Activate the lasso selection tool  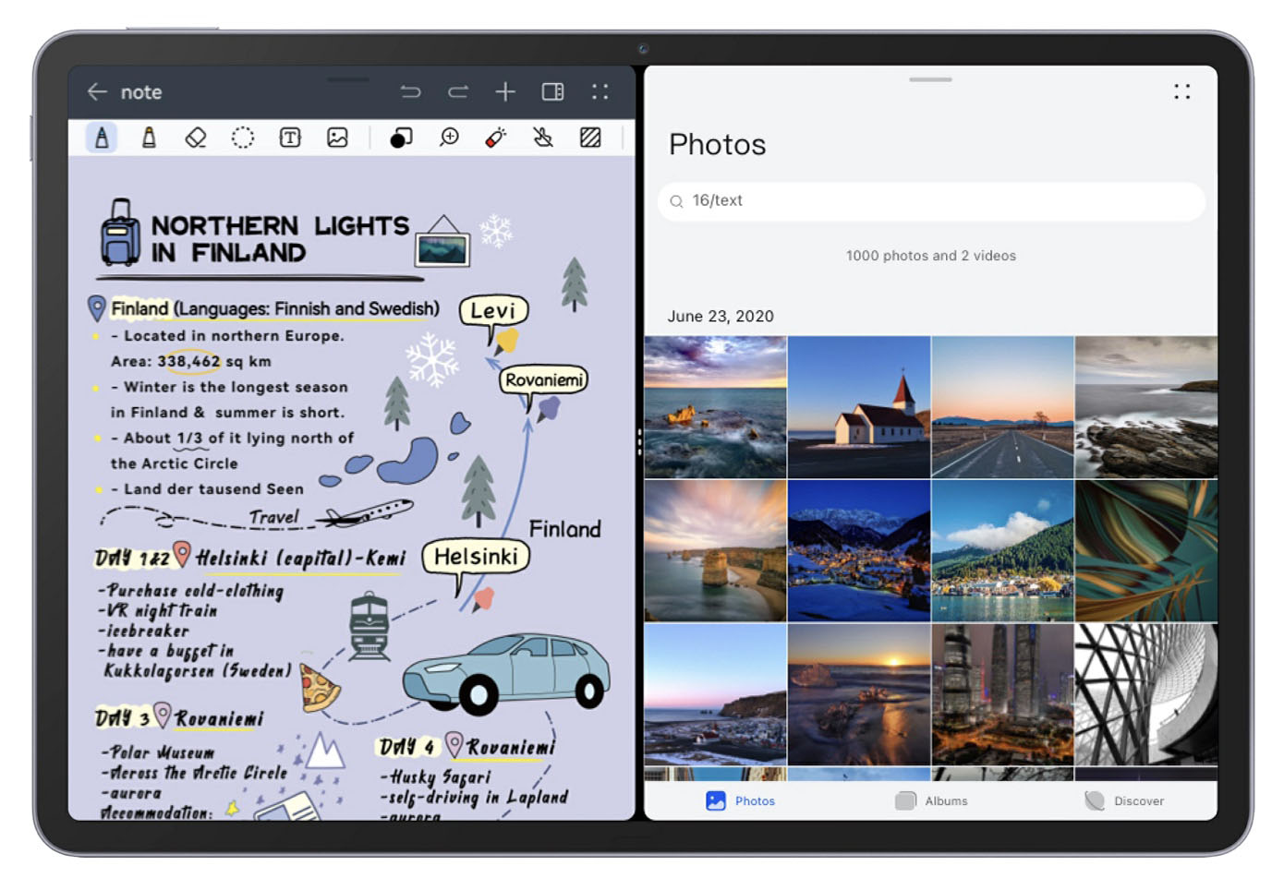(243, 138)
